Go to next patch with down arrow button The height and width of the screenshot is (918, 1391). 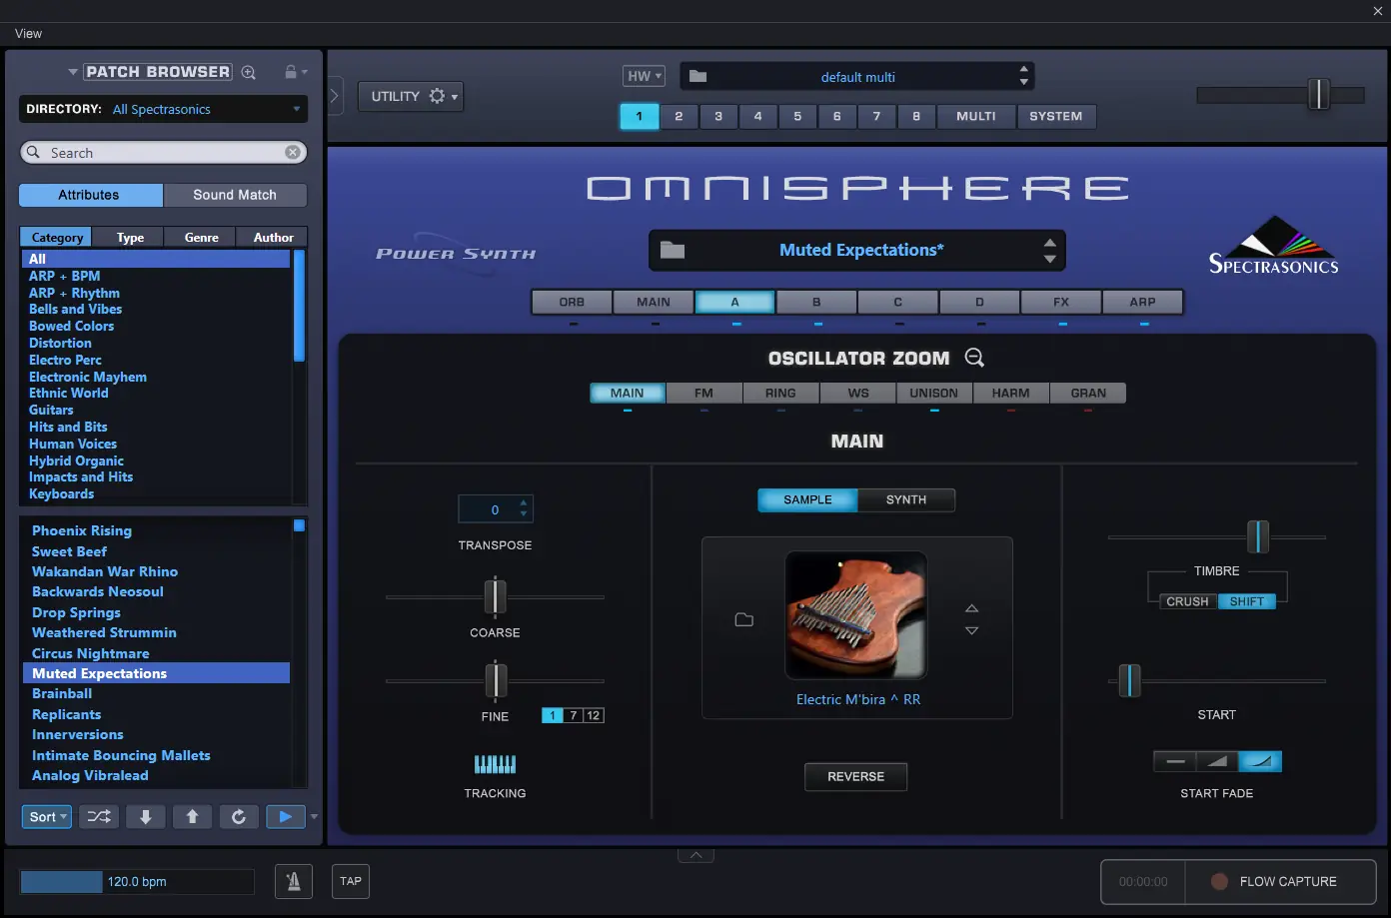click(146, 817)
